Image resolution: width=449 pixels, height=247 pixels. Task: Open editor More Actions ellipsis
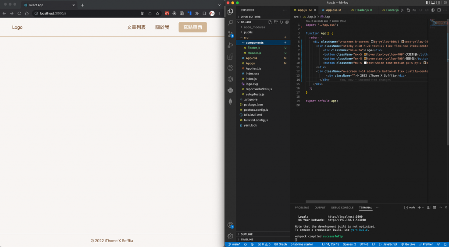click(445, 10)
